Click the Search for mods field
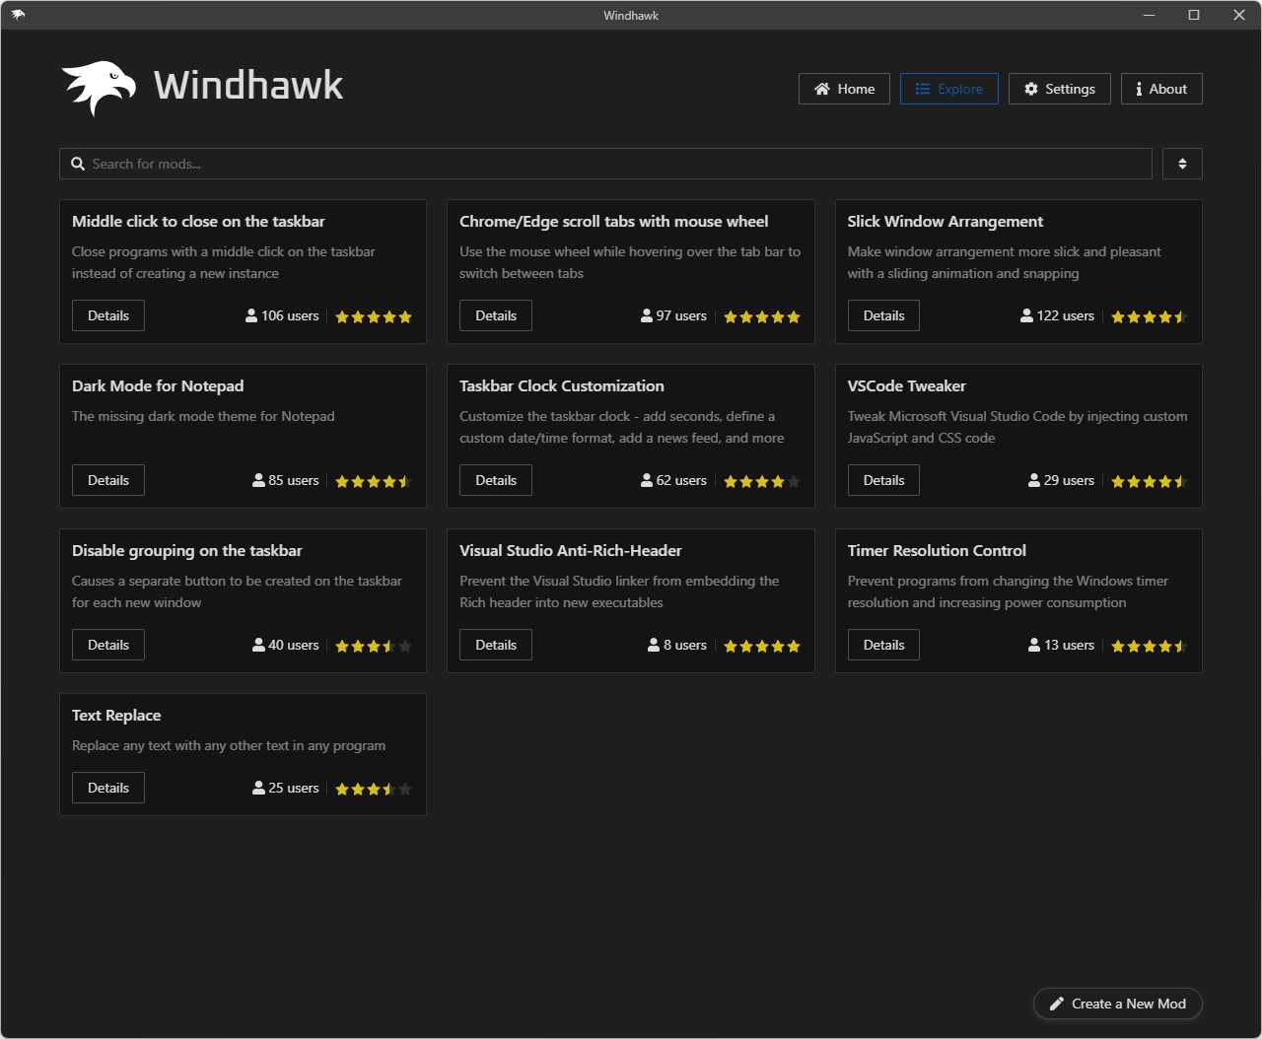The width and height of the screenshot is (1262, 1039). coord(605,164)
